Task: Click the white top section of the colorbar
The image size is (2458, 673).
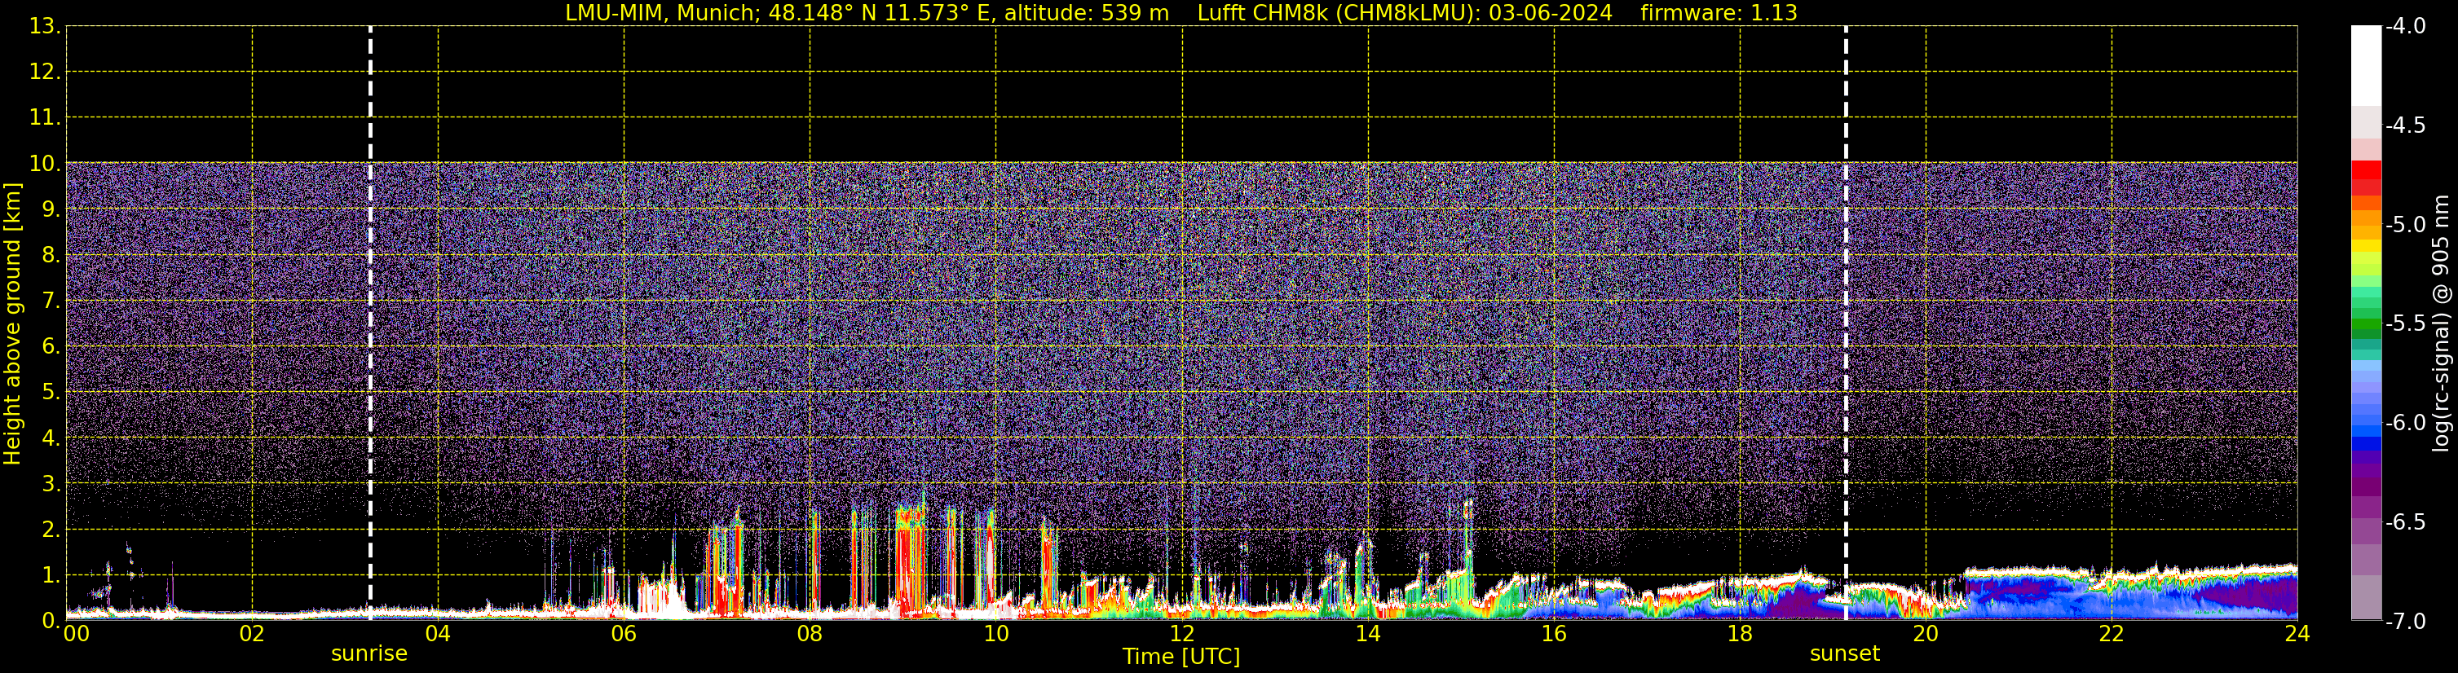Action: (x=2365, y=66)
